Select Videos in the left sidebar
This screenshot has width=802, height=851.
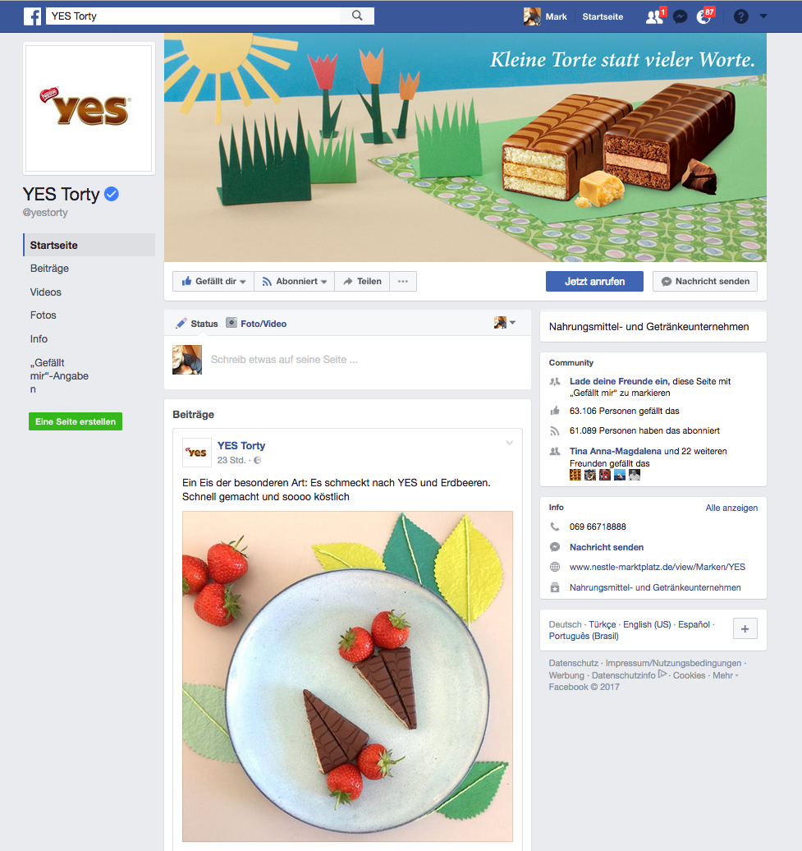(x=45, y=292)
